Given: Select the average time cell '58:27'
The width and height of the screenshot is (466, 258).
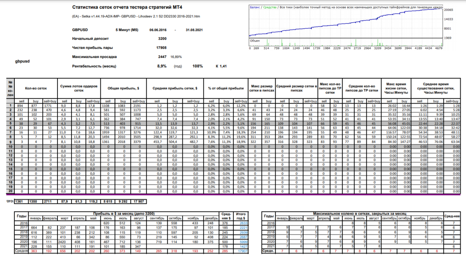Looking at the screenshot, I should tap(455, 137).
